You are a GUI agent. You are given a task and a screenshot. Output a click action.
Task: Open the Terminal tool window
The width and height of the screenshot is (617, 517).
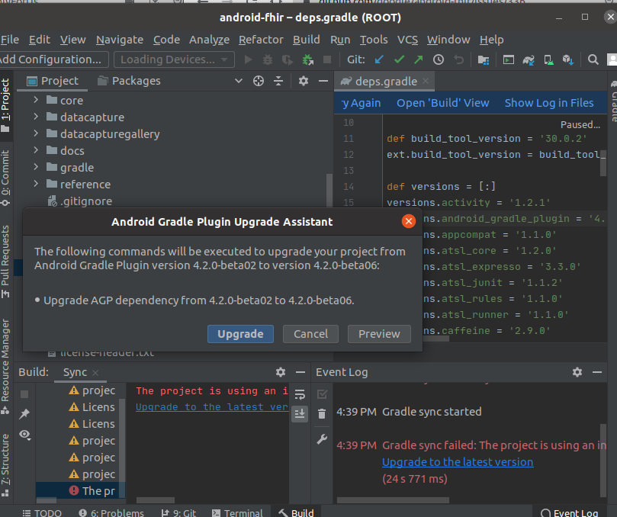pyautogui.click(x=238, y=512)
